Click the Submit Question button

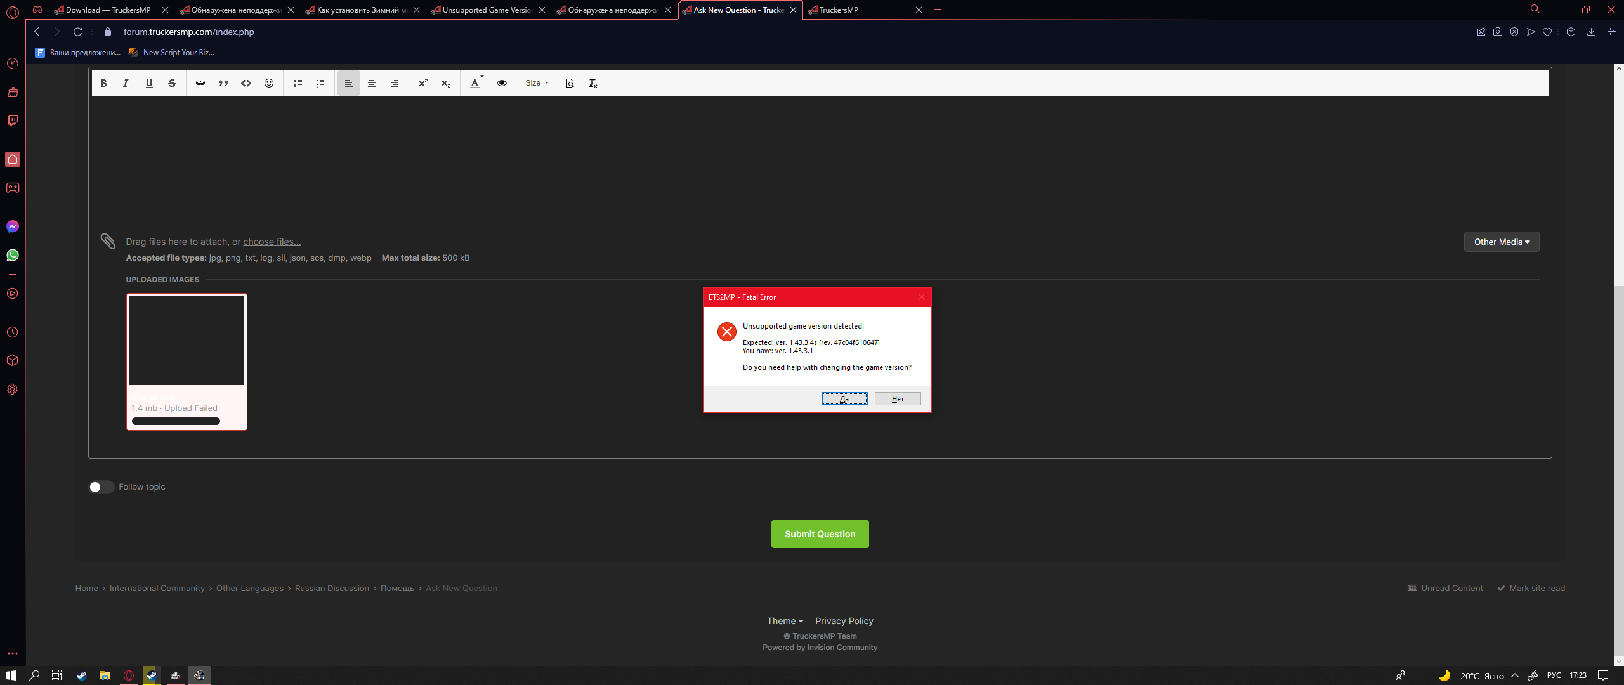820,534
